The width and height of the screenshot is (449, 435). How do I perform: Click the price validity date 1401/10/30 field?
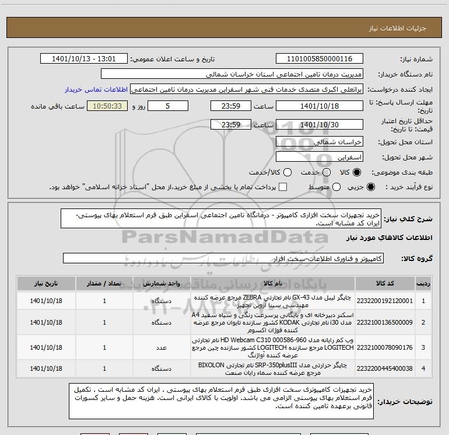tap(320, 125)
